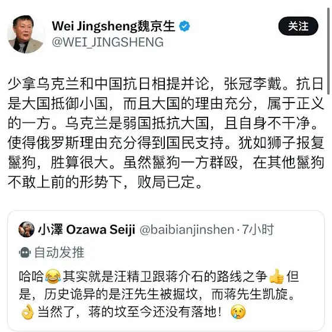Screen dimensions: 332x332
Task: Open Wei Jingsheng's profile avatar
Action: point(25,34)
